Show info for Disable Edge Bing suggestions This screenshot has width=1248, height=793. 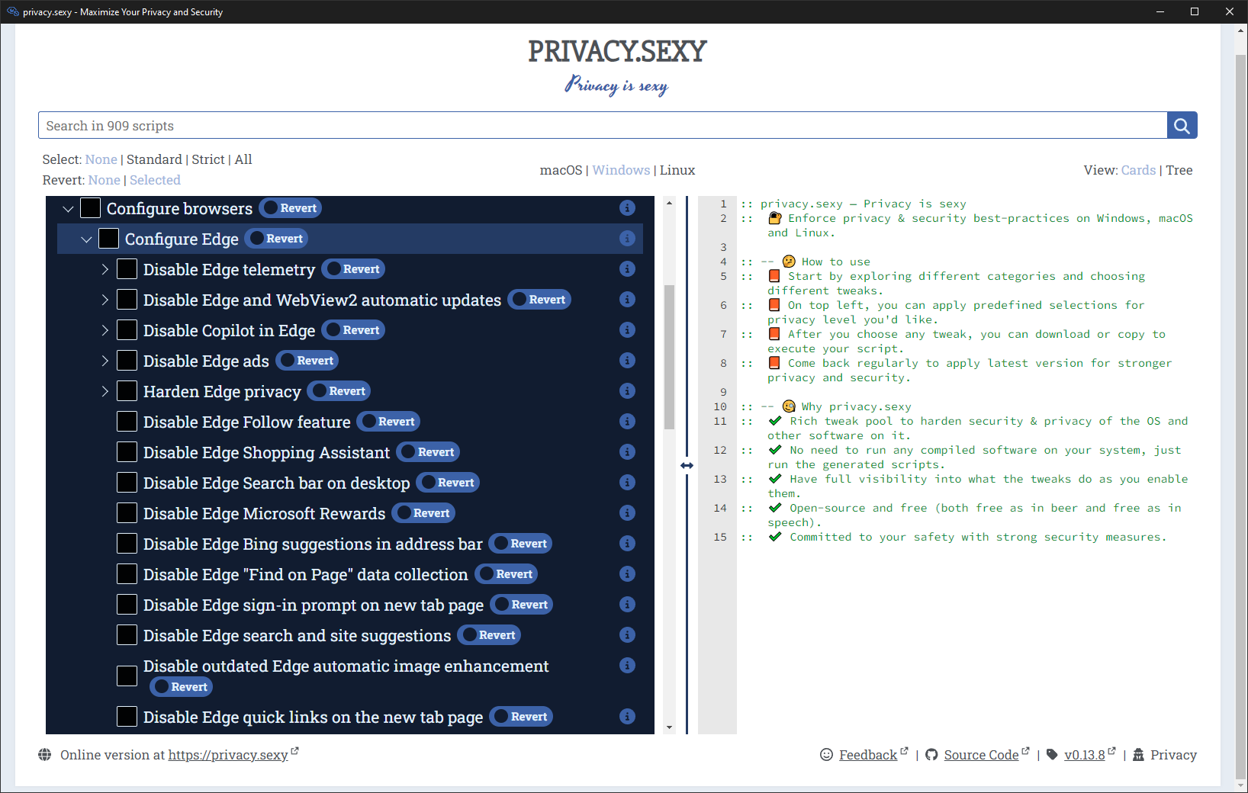pos(627,544)
